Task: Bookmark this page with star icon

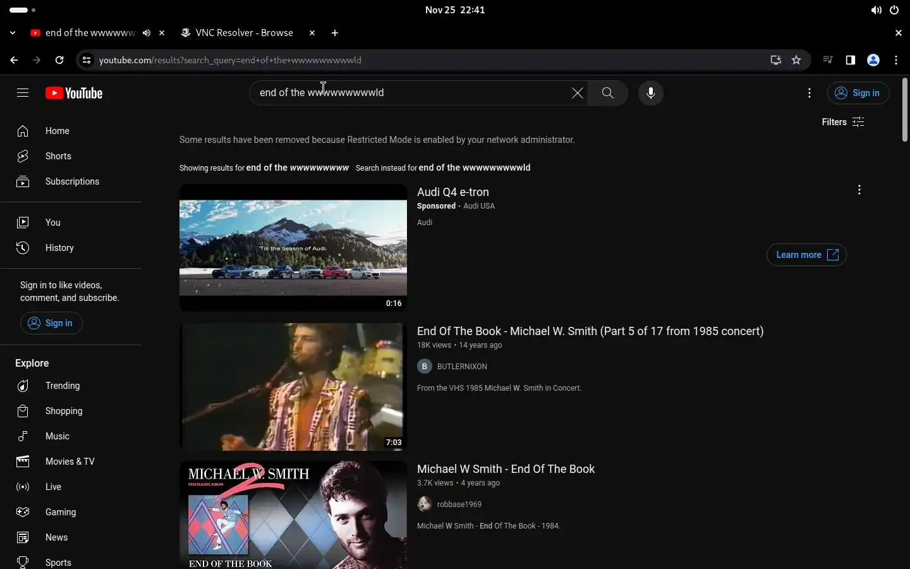Action: [x=796, y=60]
